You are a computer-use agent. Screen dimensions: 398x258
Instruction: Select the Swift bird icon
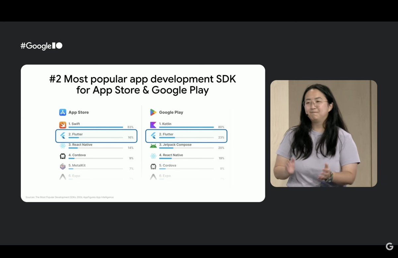tap(63, 125)
